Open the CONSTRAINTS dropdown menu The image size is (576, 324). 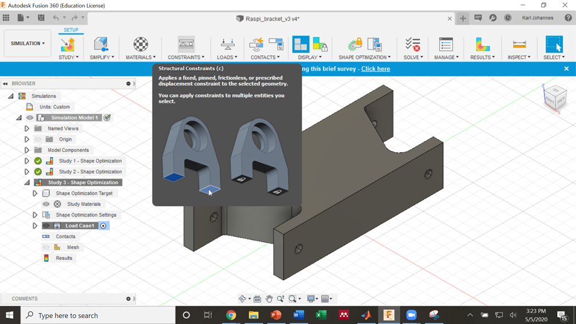(186, 57)
